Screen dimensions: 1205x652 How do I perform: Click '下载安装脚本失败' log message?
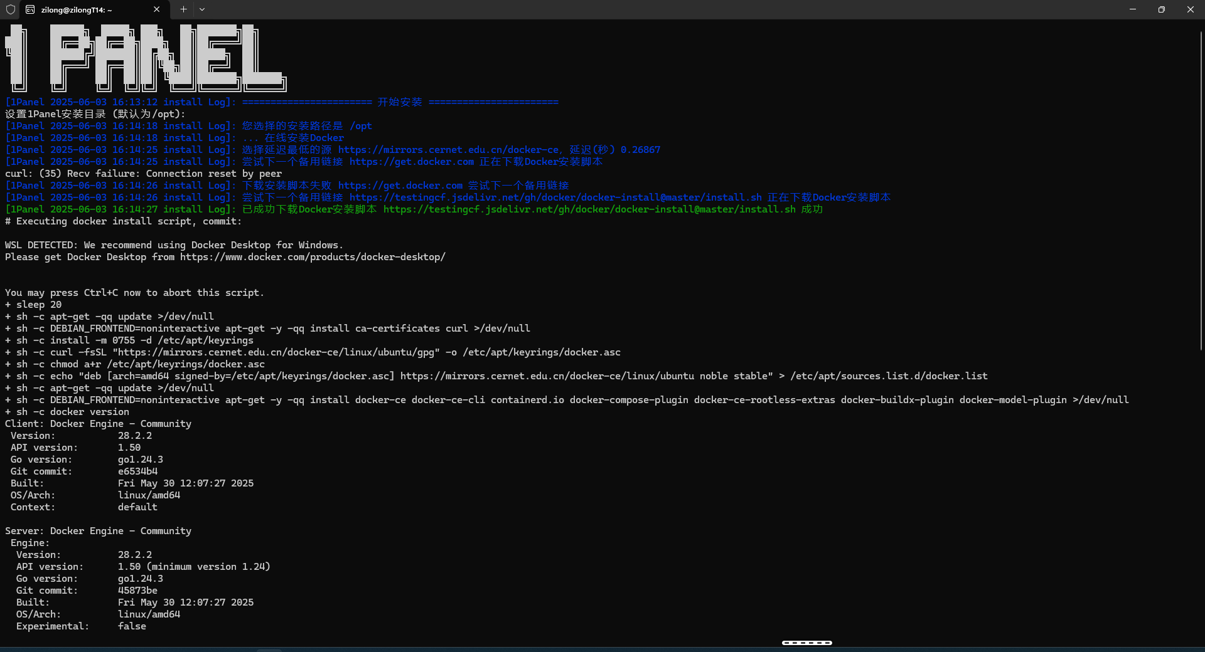click(287, 186)
